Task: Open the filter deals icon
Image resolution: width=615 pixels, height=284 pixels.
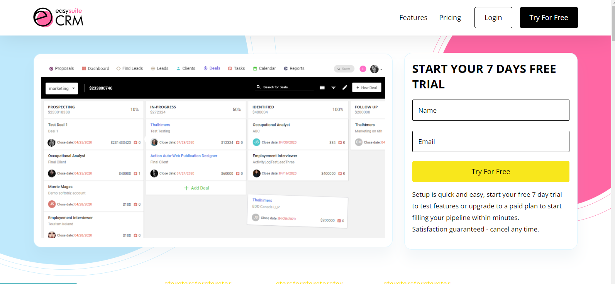Action: click(x=334, y=88)
